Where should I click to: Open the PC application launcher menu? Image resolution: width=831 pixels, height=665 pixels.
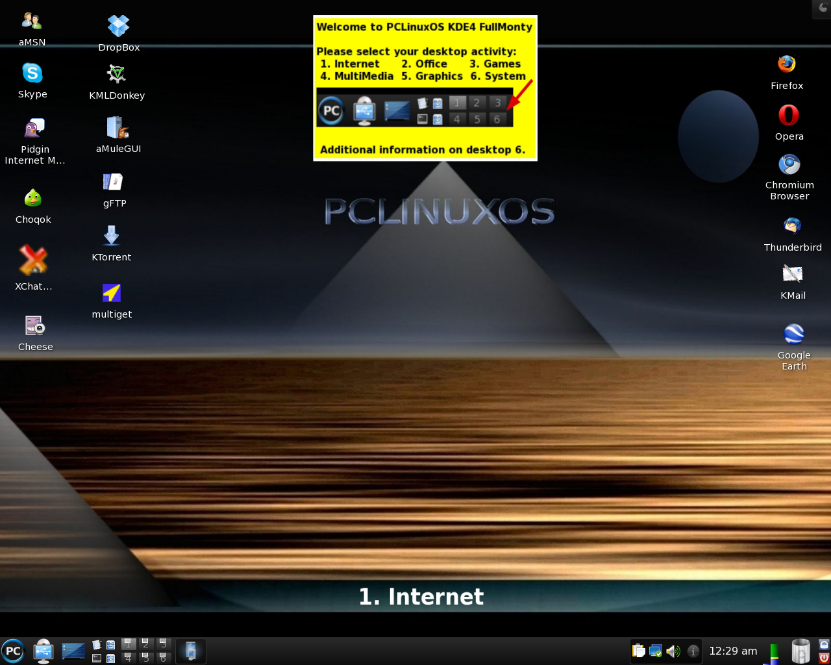point(13,651)
